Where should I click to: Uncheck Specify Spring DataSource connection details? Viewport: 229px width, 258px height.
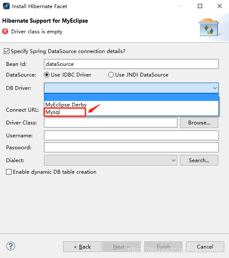6,51
